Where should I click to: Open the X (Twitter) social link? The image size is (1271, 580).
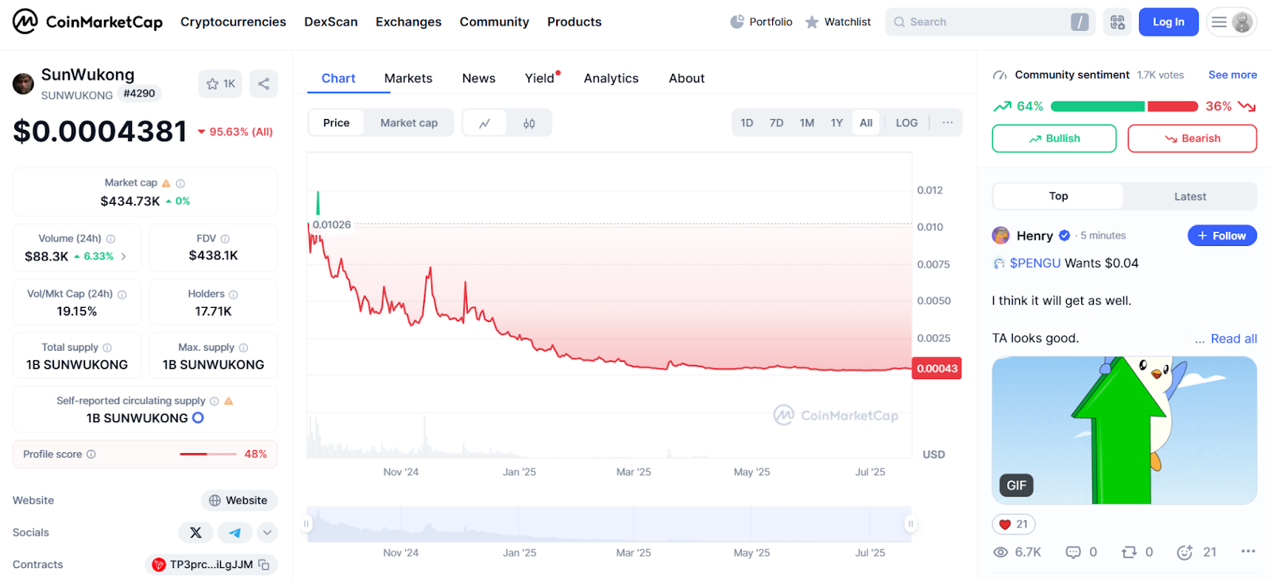(195, 532)
